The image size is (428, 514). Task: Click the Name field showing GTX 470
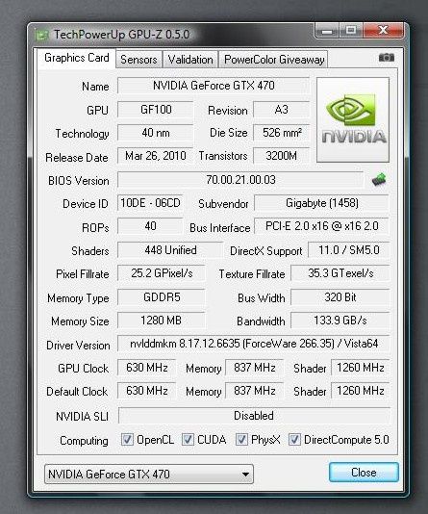coord(214,86)
